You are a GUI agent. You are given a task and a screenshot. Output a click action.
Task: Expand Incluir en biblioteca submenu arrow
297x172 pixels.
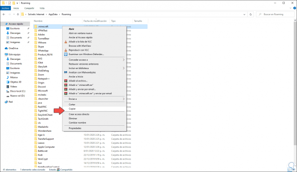[x=124, y=68]
